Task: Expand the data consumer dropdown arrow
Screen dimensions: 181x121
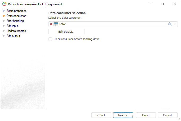Action: [175, 24]
